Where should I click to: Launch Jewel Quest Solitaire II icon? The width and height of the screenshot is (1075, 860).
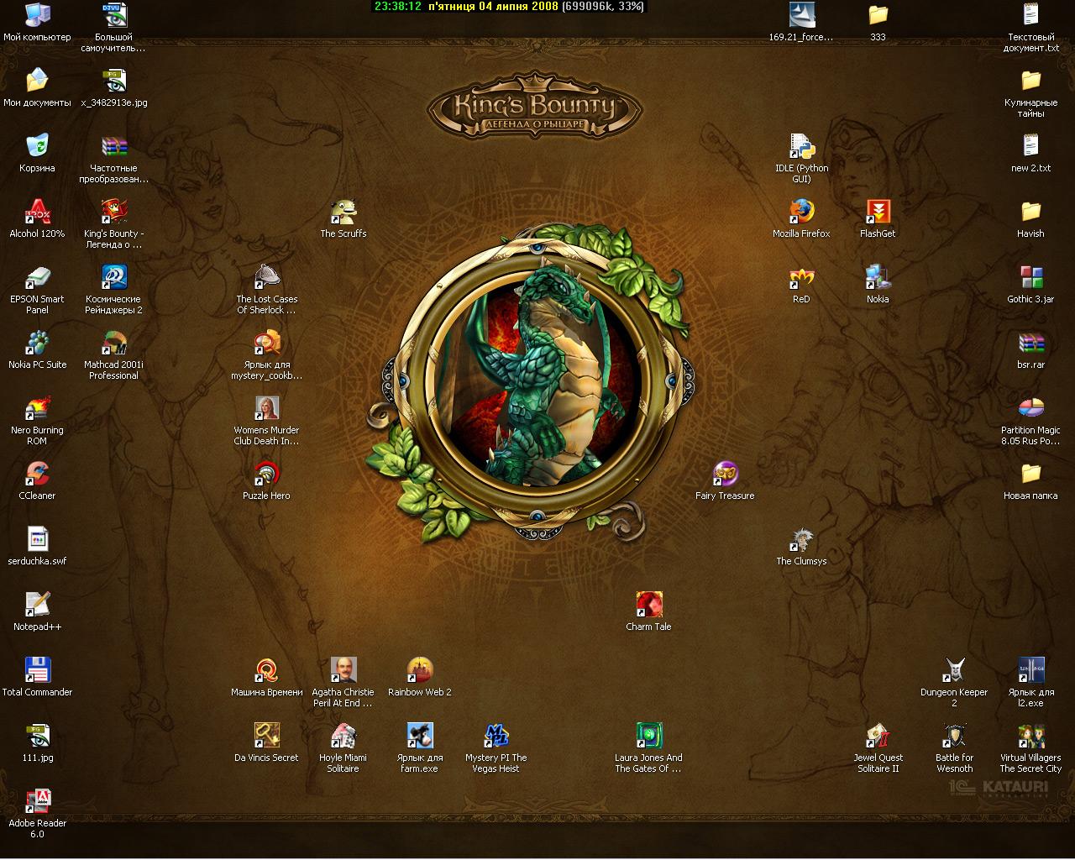click(x=878, y=735)
